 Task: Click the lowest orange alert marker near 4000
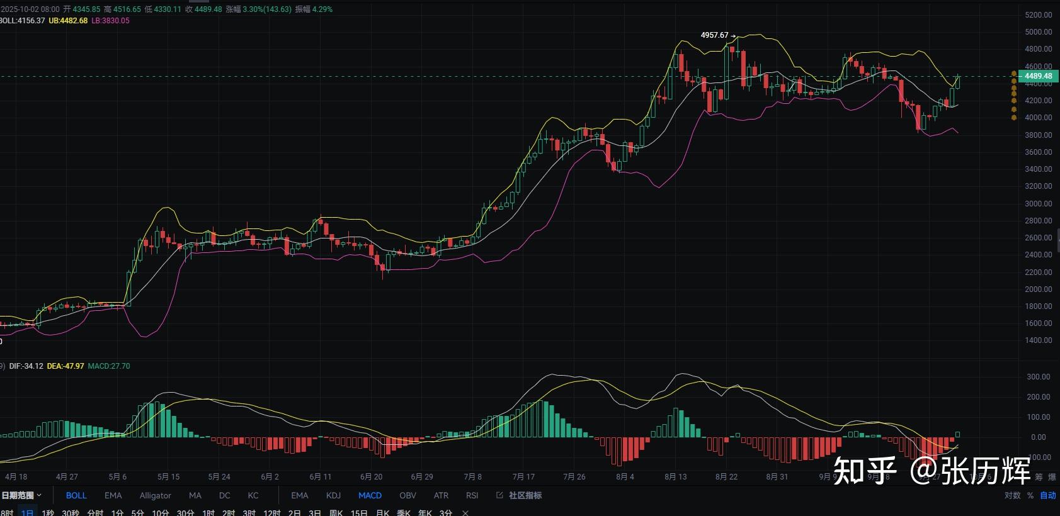point(1013,118)
